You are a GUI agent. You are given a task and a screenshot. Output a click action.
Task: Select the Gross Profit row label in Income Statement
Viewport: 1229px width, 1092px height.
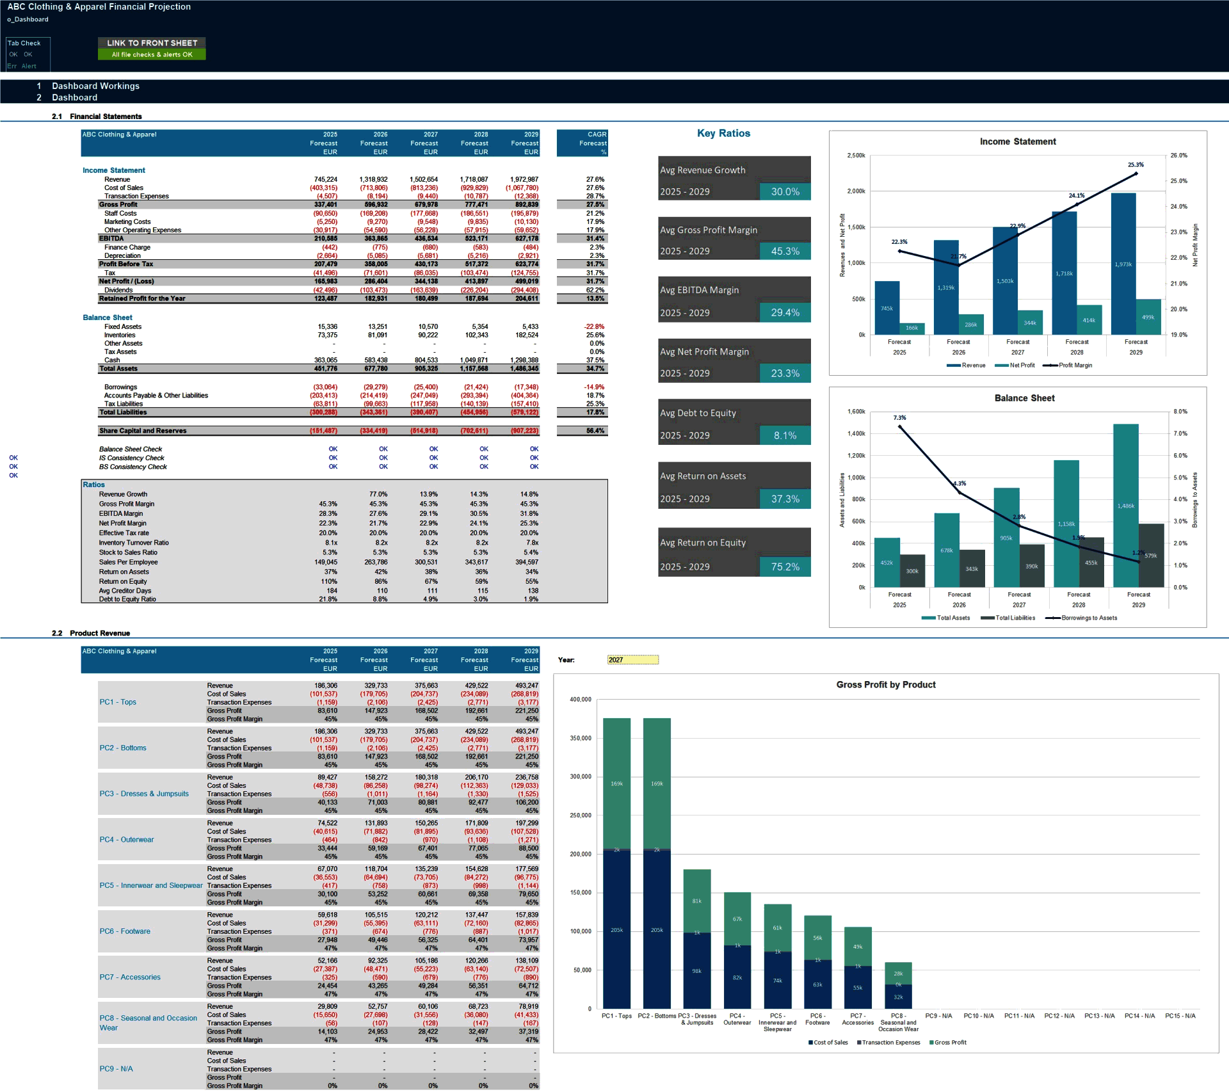118,205
